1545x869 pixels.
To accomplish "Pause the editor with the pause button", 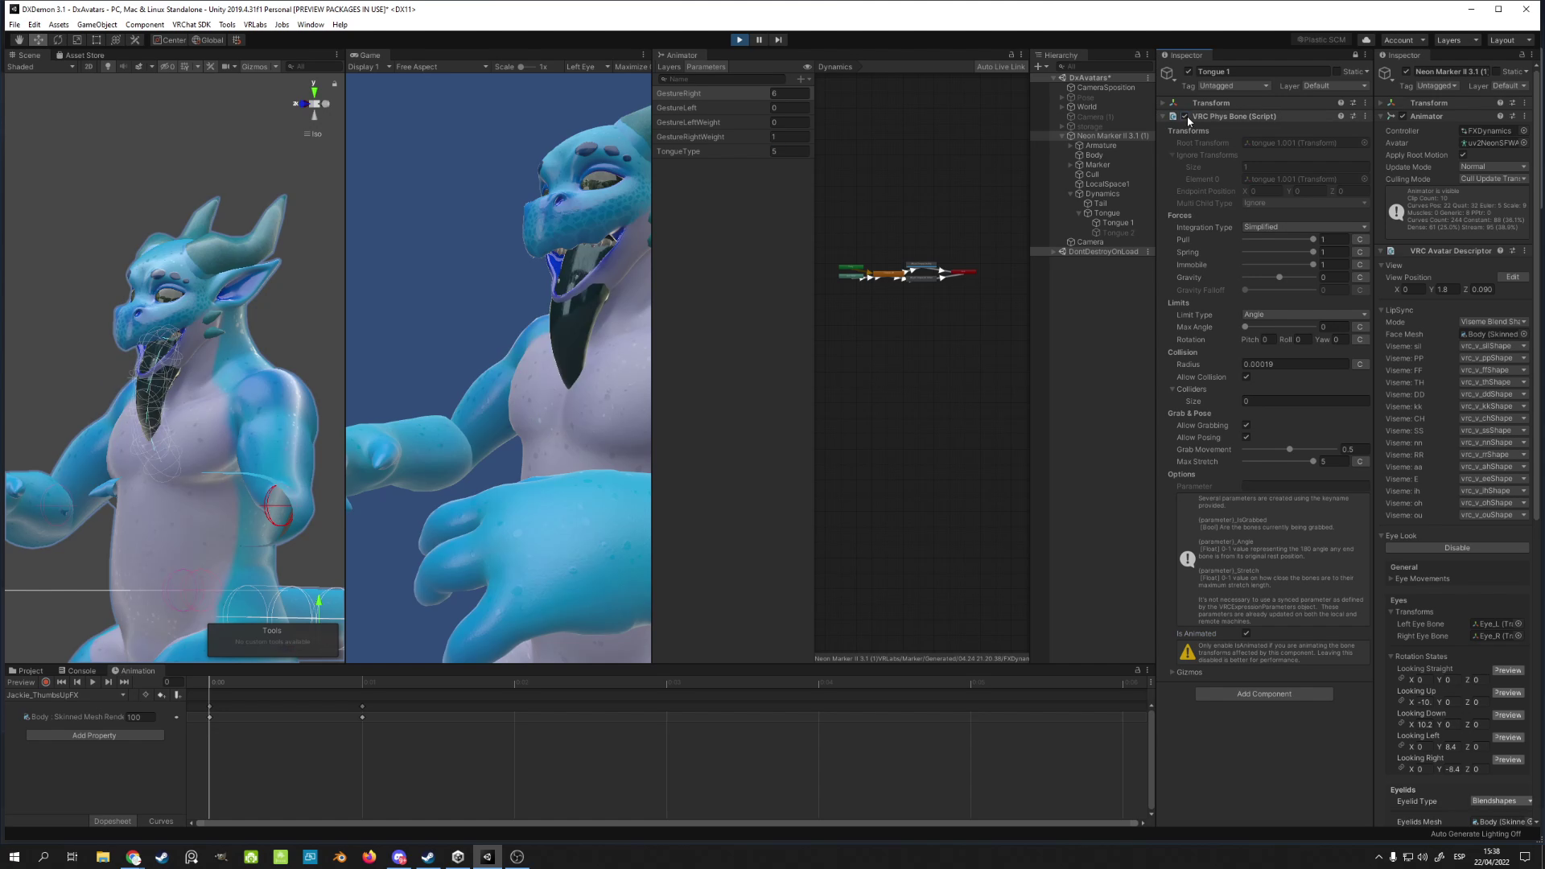I will tap(758, 39).
